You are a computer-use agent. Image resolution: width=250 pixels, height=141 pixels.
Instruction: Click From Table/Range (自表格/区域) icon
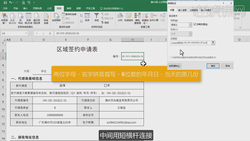(x=29, y=16)
